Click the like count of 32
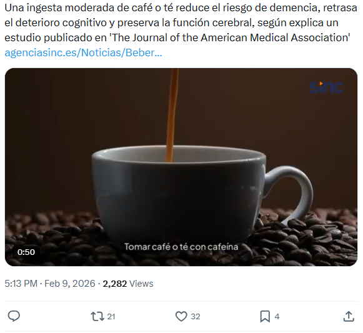The height and width of the screenshot is (333, 363). point(195,317)
